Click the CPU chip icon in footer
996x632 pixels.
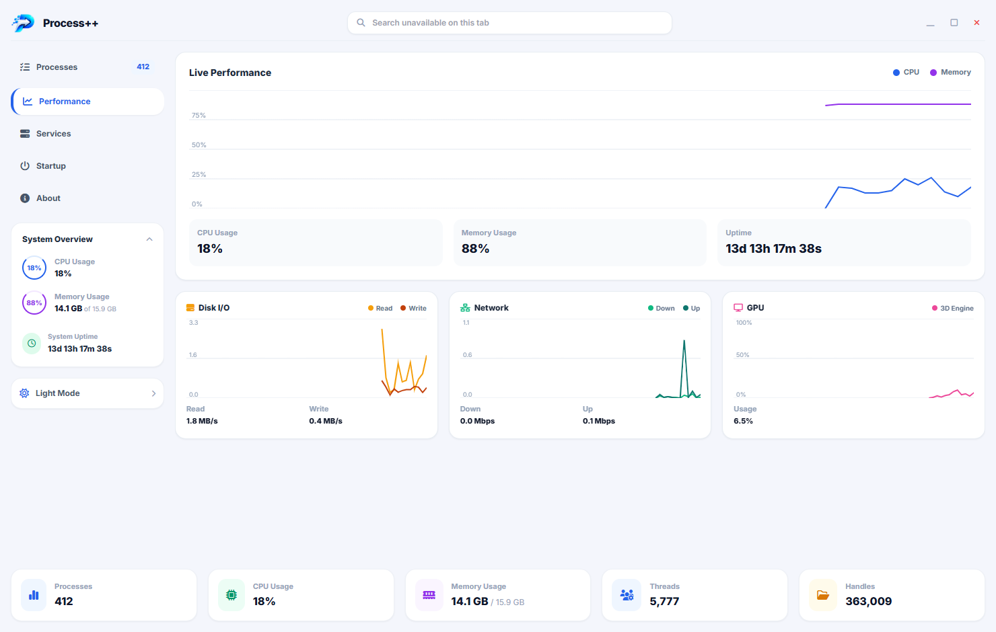[232, 595]
